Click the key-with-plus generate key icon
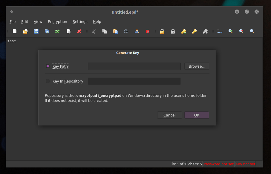 click(x=184, y=31)
